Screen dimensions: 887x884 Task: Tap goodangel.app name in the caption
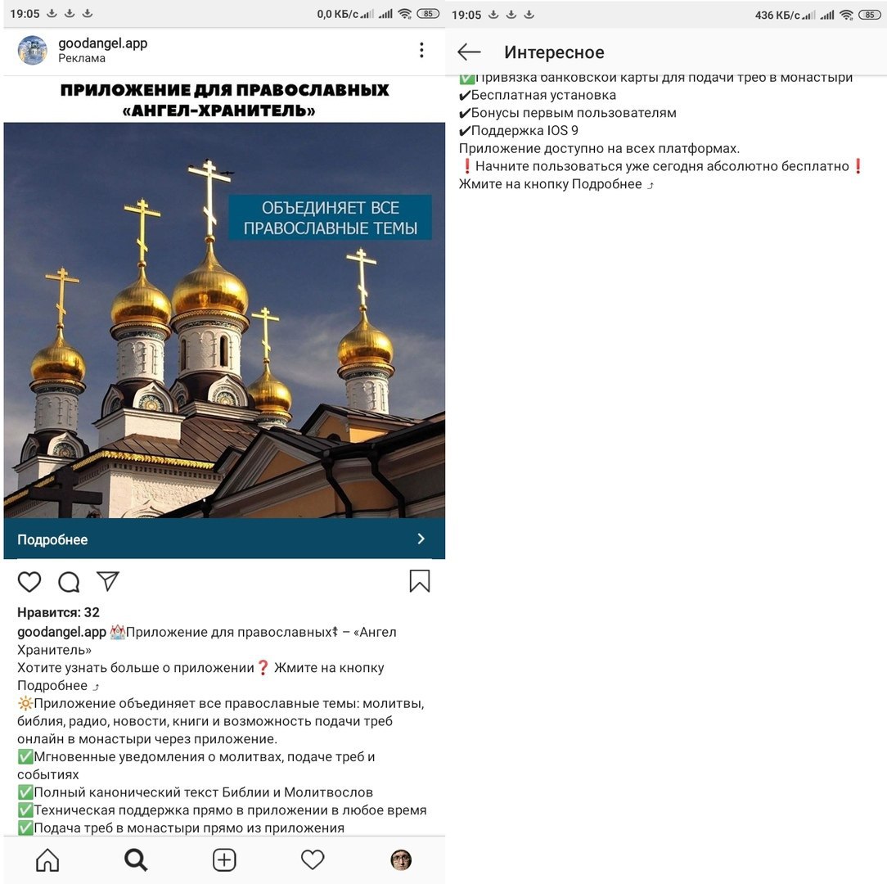click(61, 632)
